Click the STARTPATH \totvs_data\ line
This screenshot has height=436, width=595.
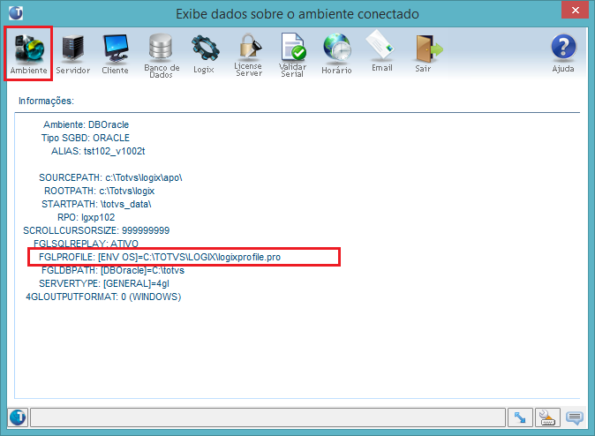(96, 204)
